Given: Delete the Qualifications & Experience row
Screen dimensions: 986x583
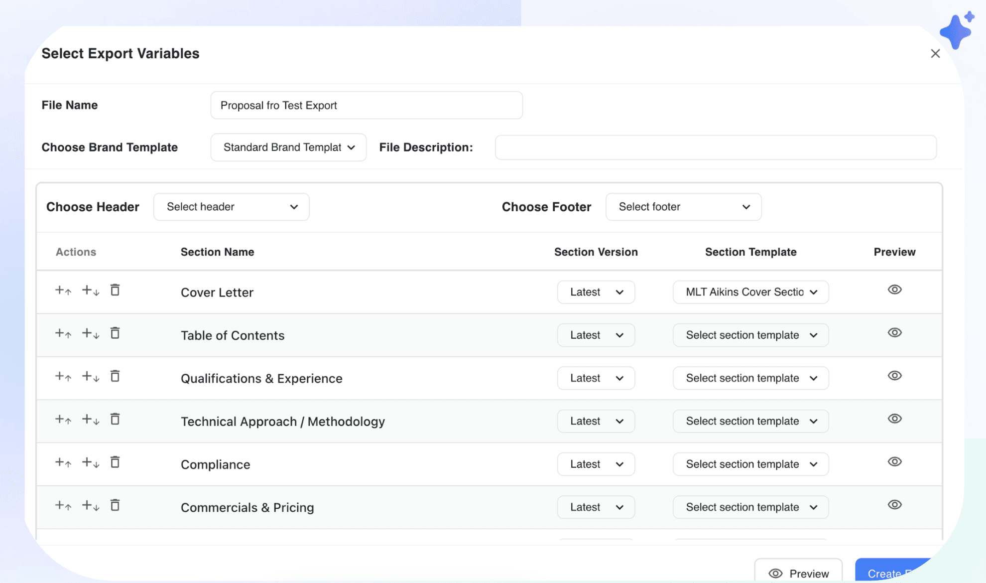Looking at the screenshot, I should 115,376.
